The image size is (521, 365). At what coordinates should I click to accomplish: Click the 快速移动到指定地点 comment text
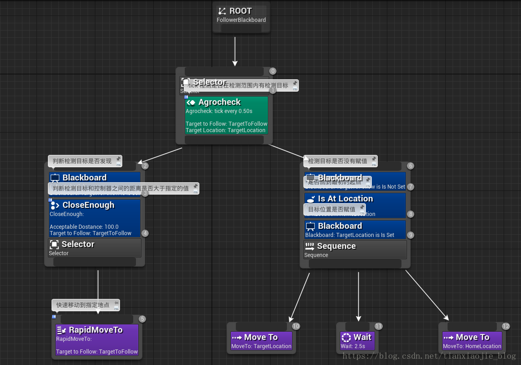pos(83,305)
